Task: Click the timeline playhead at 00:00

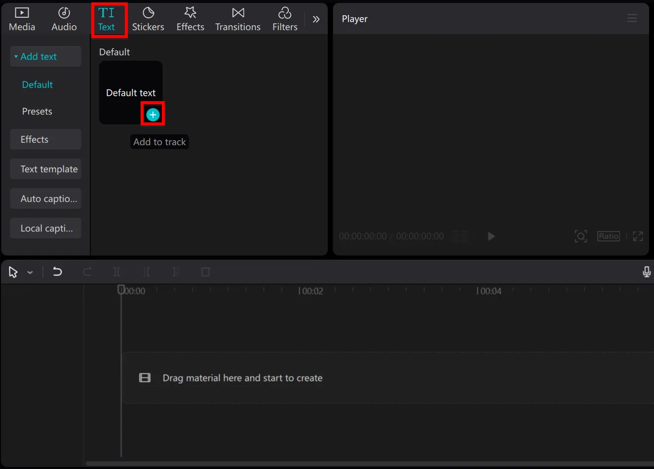Action: pyautogui.click(x=121, y=290)
